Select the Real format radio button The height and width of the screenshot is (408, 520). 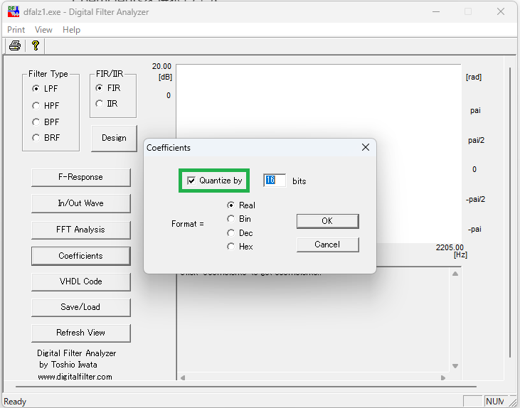tap(230, 205)
